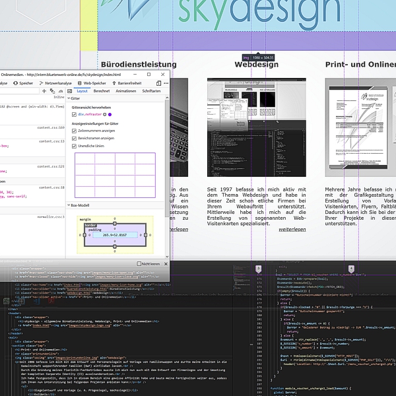Open the content.css:13 source link
The width and height of the screenshot is (396, 396).
(x=51, y=141)
